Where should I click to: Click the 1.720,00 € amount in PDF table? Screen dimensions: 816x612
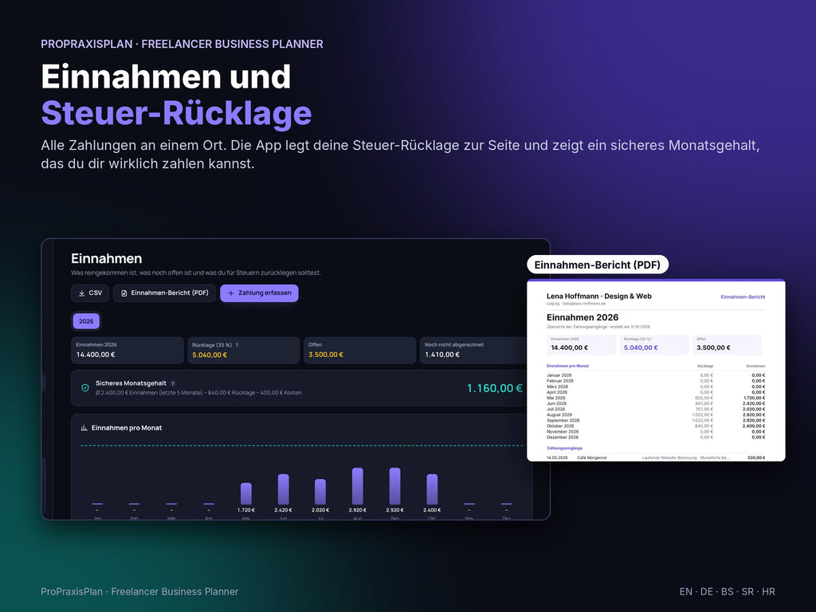coord(755,398)
